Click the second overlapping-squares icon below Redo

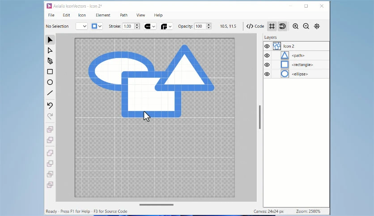tap(50, 140)
